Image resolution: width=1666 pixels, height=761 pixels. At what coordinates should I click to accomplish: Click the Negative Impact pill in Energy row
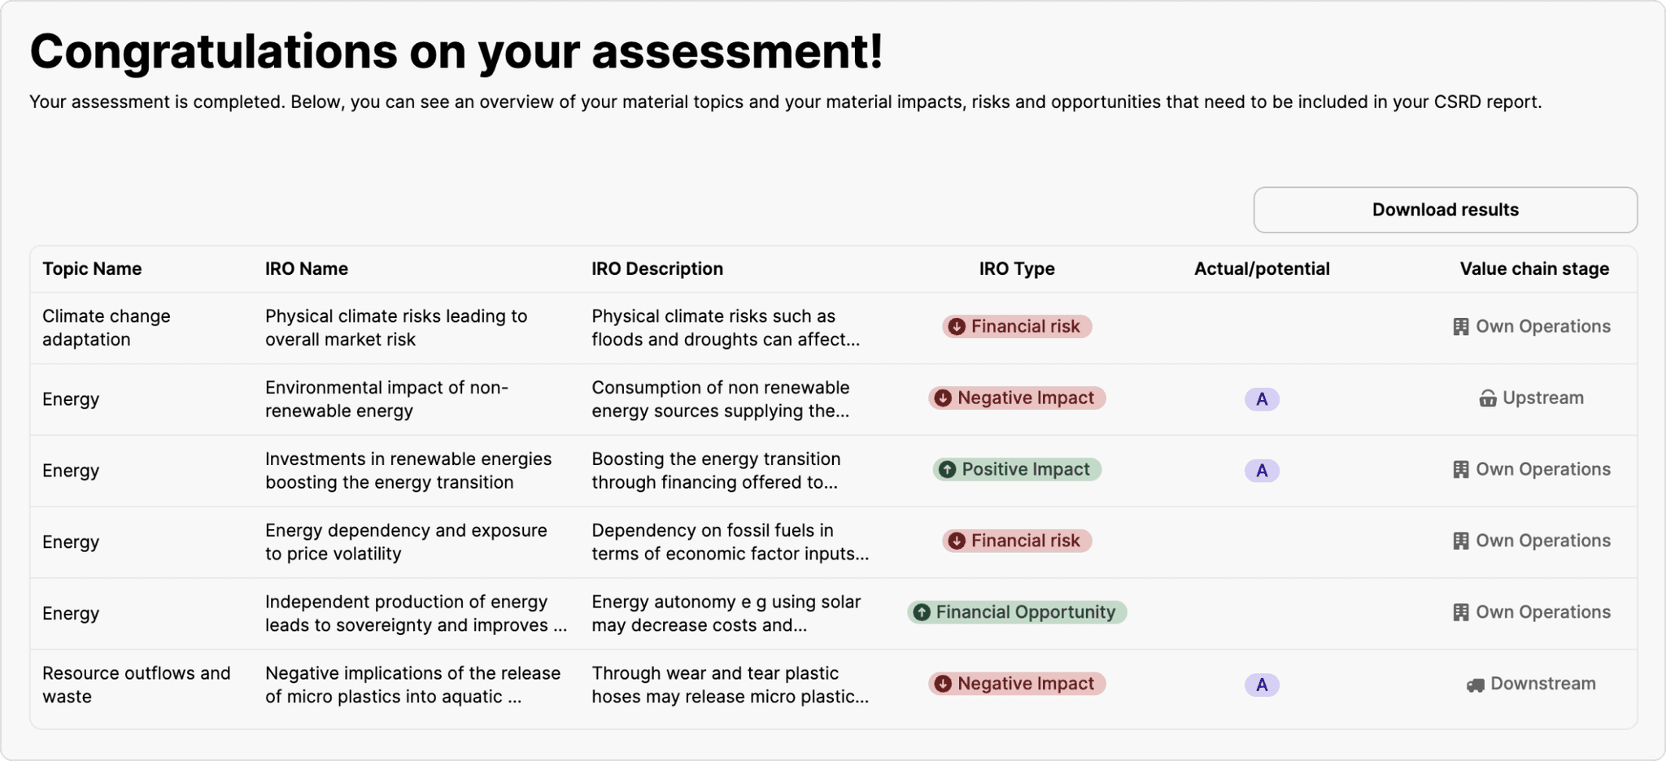[x=1016, y=398]
